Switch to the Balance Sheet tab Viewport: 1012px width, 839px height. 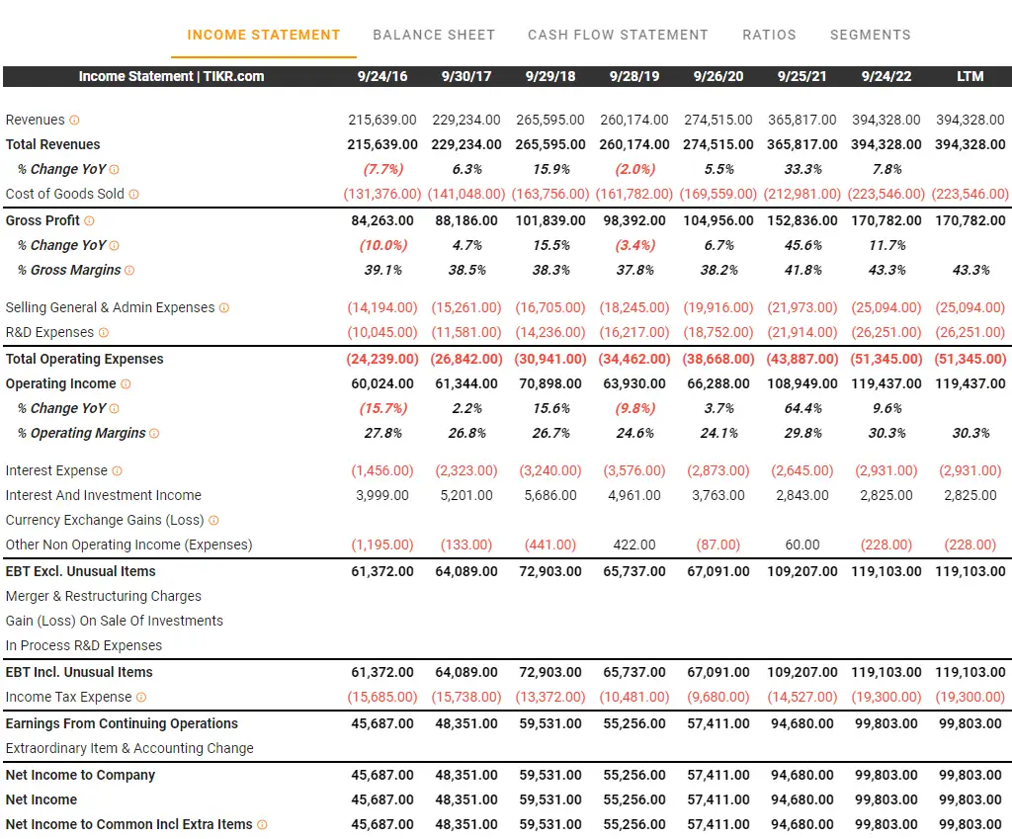(x=434, y=35)
